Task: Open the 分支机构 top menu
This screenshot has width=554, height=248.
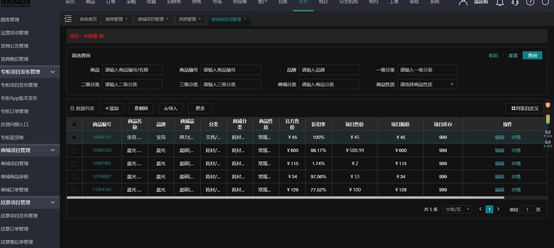Action: [x=348, y=2]
